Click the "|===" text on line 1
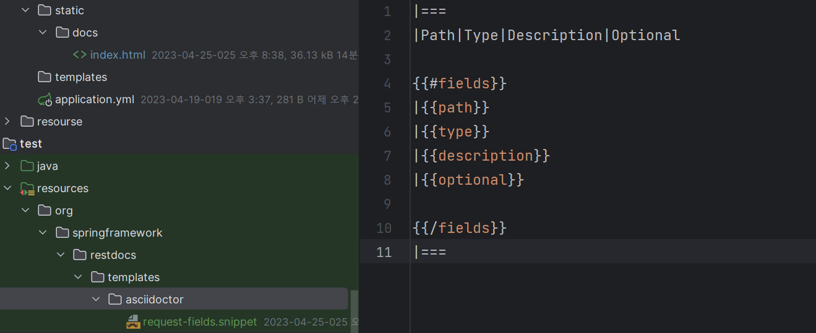This screenshot has width=816, height=333. coord(430,11)
